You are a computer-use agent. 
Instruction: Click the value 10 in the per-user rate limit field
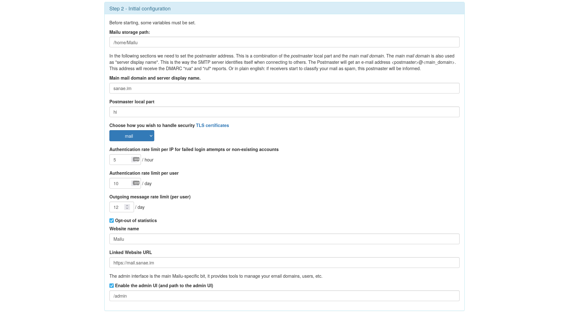tap(116, 184)
